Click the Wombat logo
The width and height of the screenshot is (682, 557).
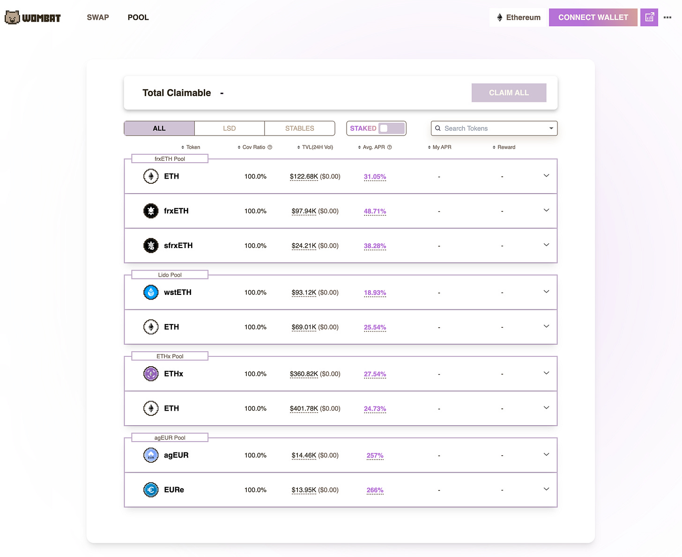33,18
